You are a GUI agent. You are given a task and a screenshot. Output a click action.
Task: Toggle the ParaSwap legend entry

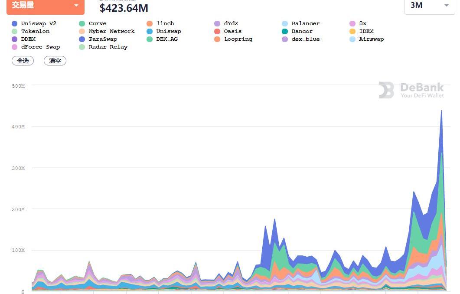(103, 39)
